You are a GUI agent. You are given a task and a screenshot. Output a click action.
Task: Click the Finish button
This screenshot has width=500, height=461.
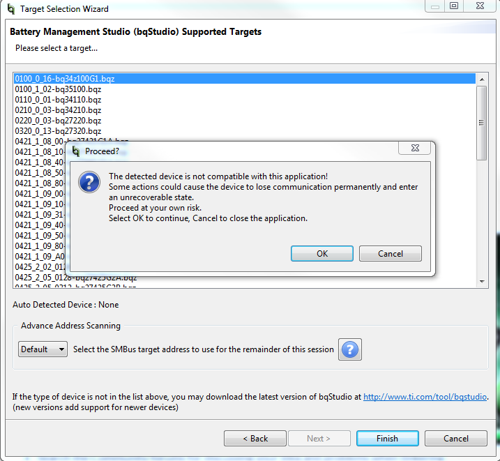pyautogui.click(x=388, y=439)
